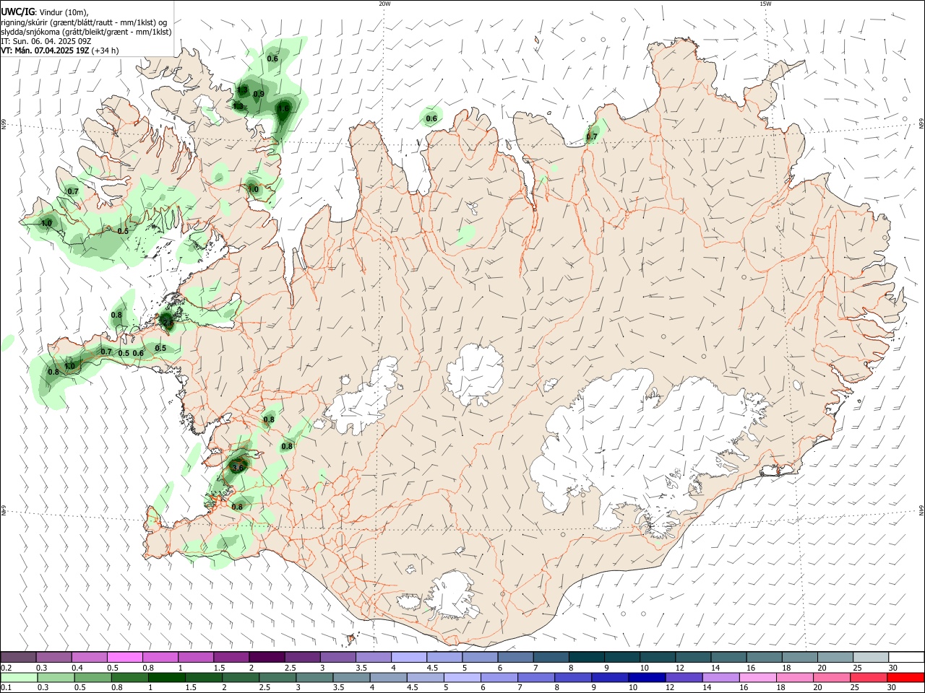Click the round Hofsjökull glacier in central Iceland
Screen dimensions: 925x693
(475, 374)
